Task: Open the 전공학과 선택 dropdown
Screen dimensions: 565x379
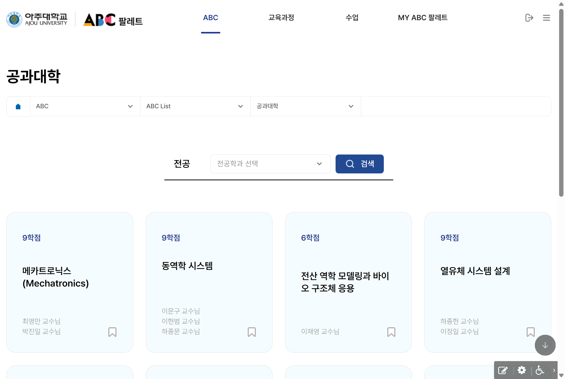Action: (x=271, y=164)
